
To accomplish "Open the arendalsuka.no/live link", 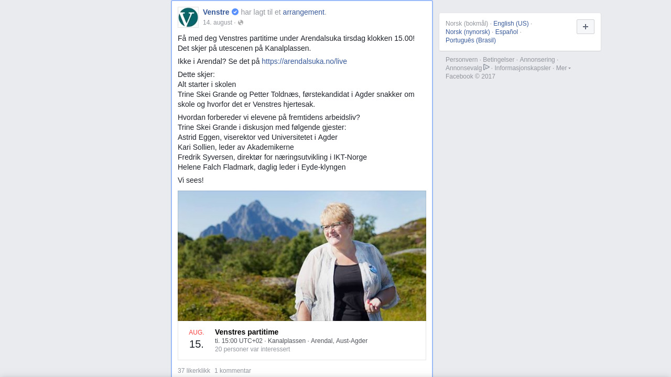I will click(305, 61).
